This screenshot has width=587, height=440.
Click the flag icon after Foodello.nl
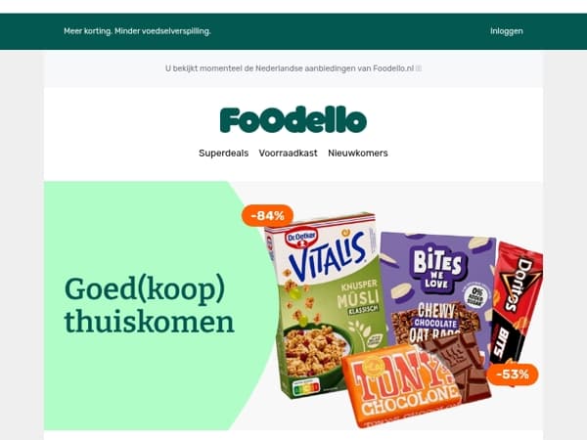tap(419, 68)
